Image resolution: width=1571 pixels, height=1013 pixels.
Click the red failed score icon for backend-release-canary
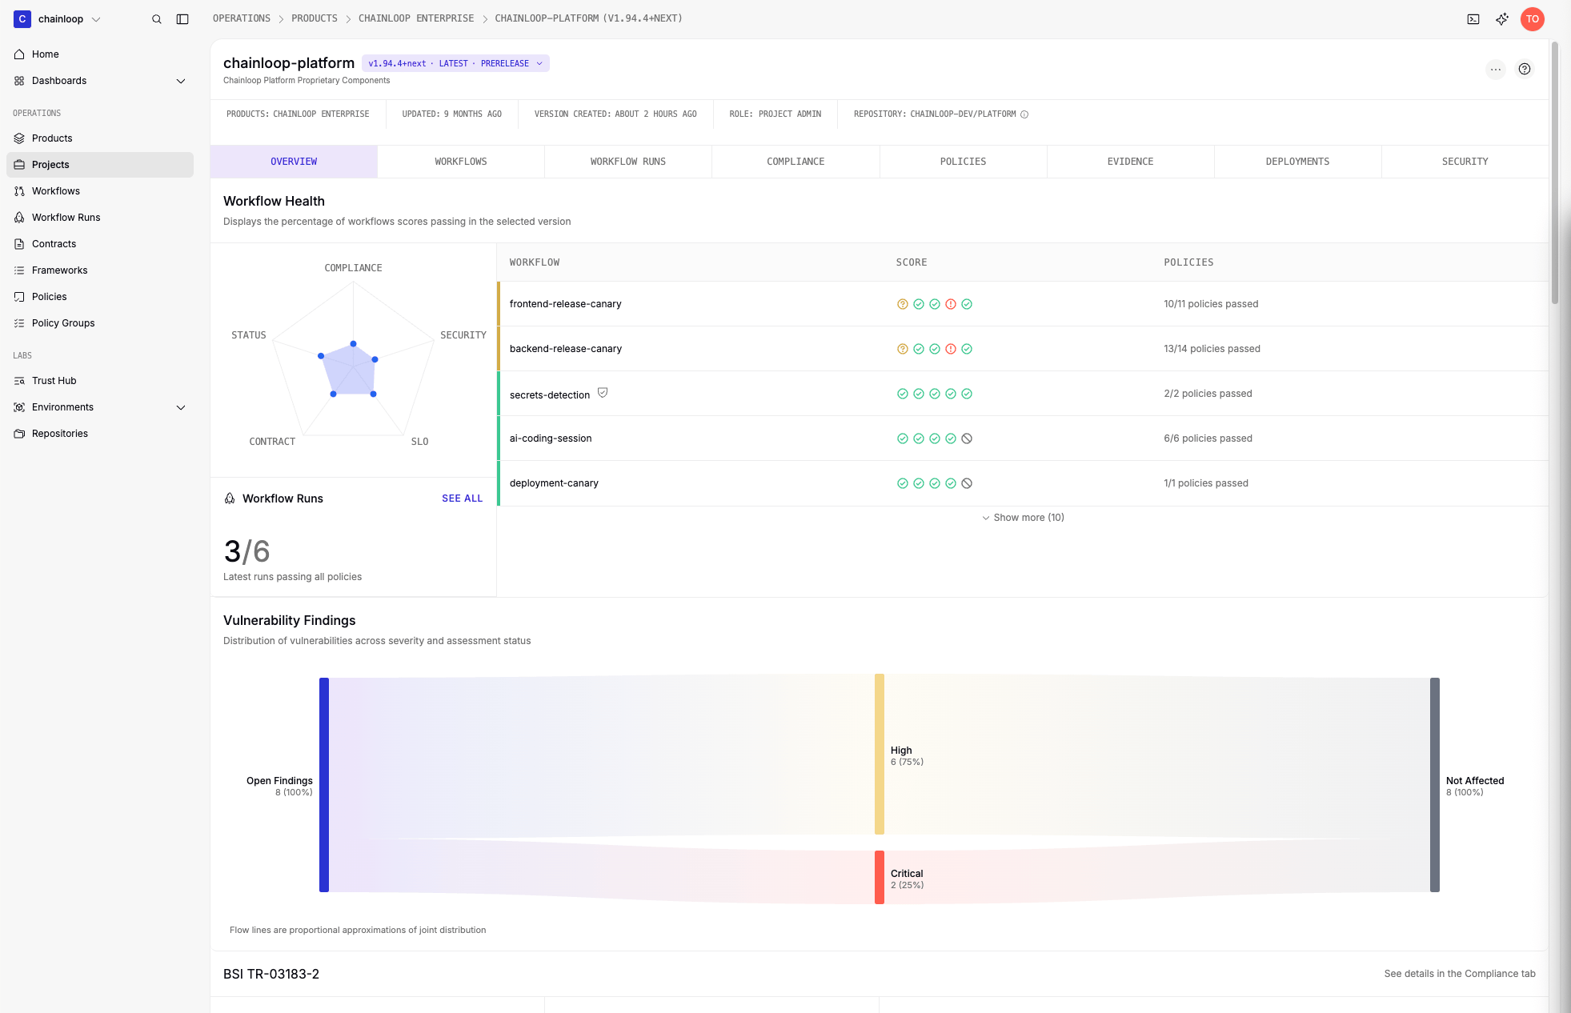(x=951, y=349)
